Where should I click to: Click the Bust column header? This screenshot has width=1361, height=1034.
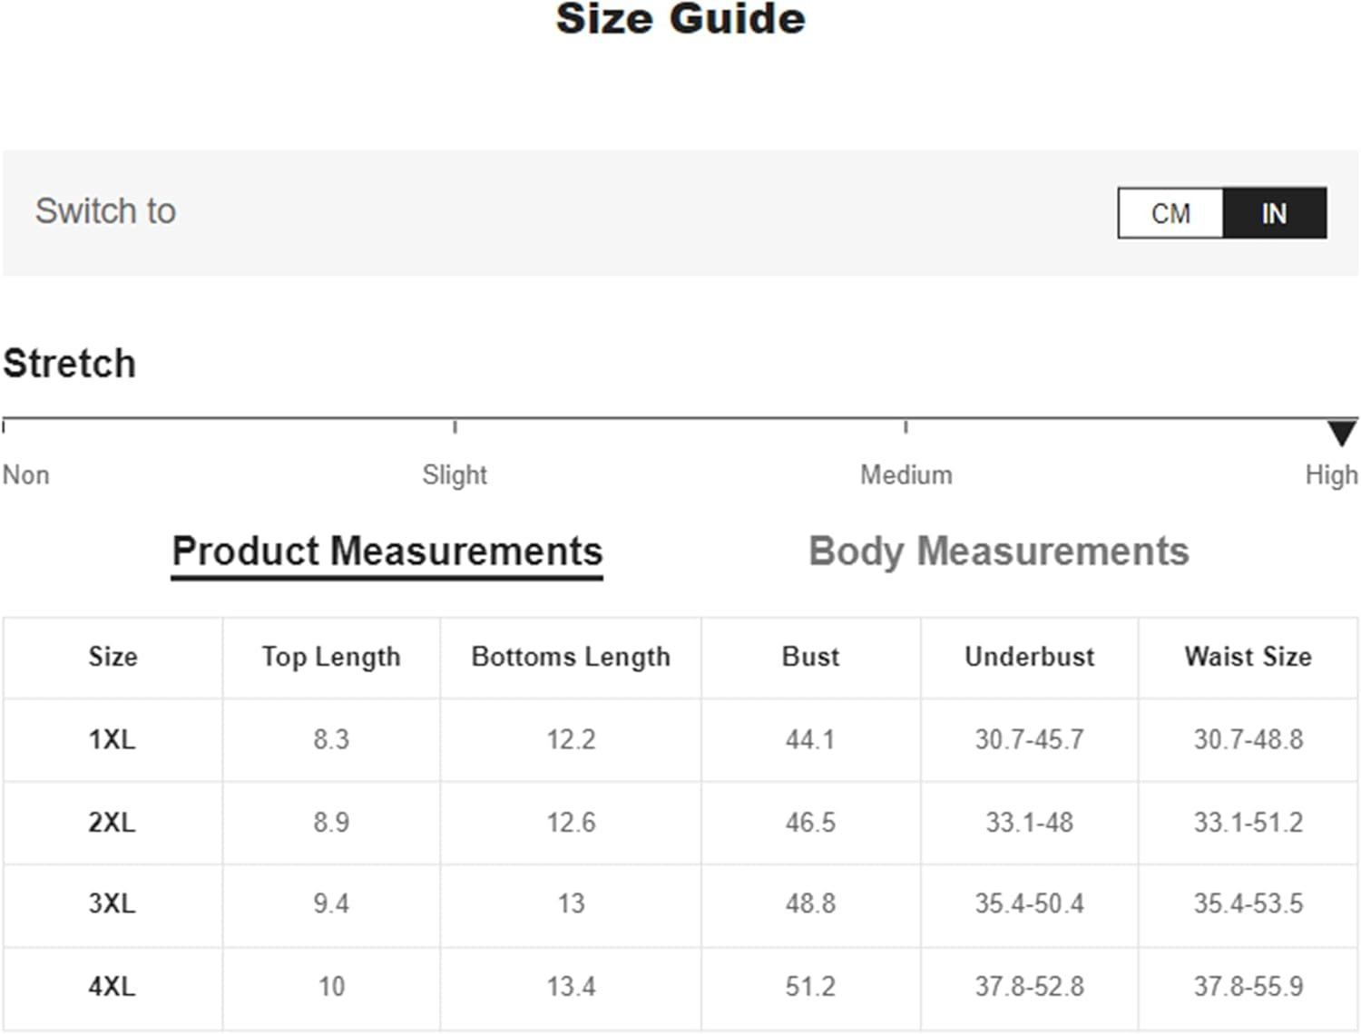(810, 657)
